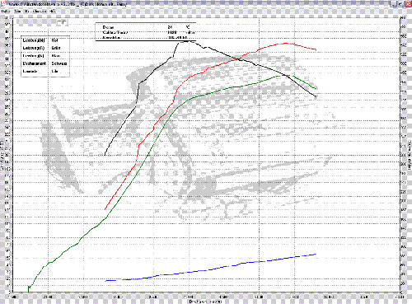Click the Drehzahl axis label below the chart
Screen dimensions: 412x304
(205, 302)
